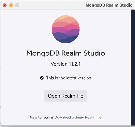Click the disabled gray zoom button

point(17,5)
